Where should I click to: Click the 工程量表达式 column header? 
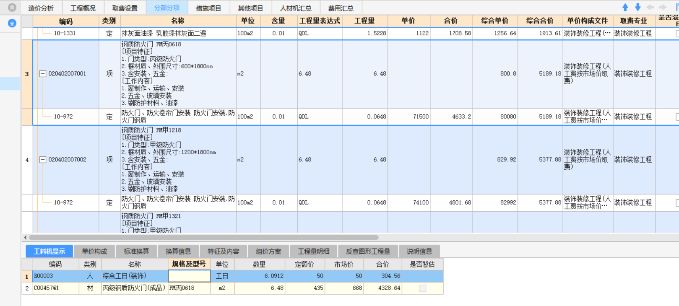pyautogui.click(x=320, y=21)
